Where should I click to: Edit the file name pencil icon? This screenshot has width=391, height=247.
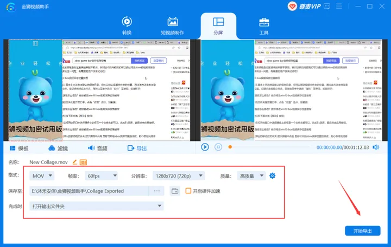(74, 162)
